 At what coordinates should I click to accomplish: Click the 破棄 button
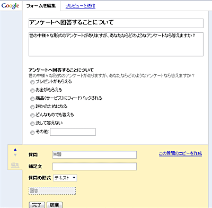(x=55, y=205)
